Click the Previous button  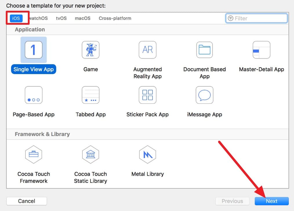tap(232, 201)
